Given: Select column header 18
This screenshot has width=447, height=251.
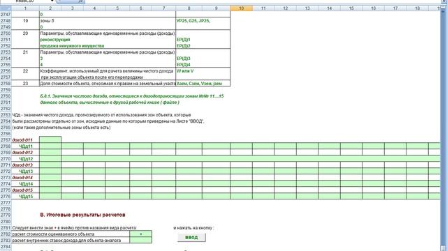Looking at the screenshot, I should [417, 8].
